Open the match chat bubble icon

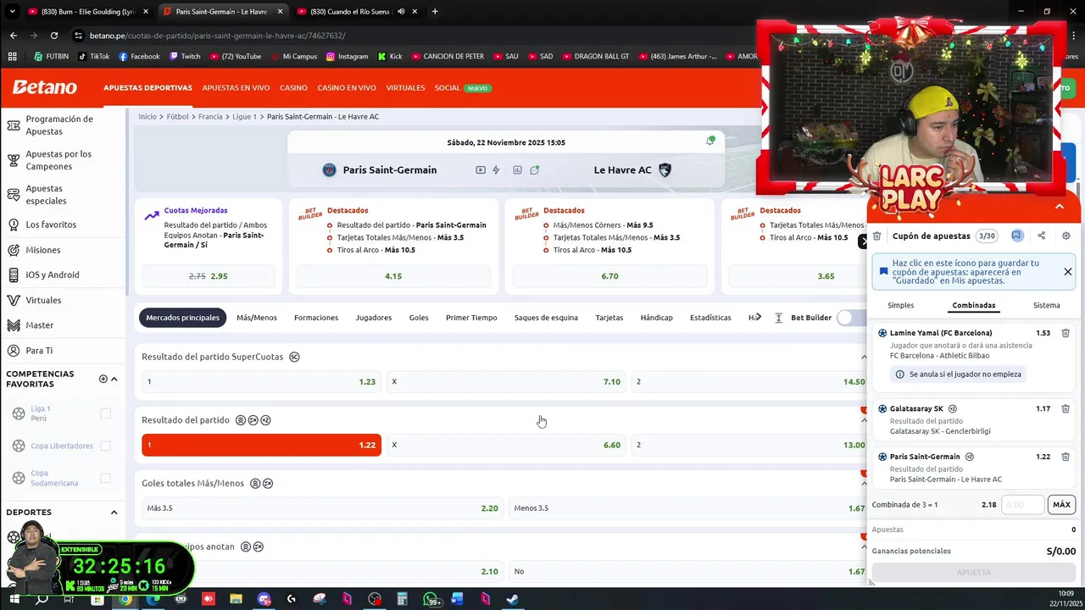coord(535,170)
